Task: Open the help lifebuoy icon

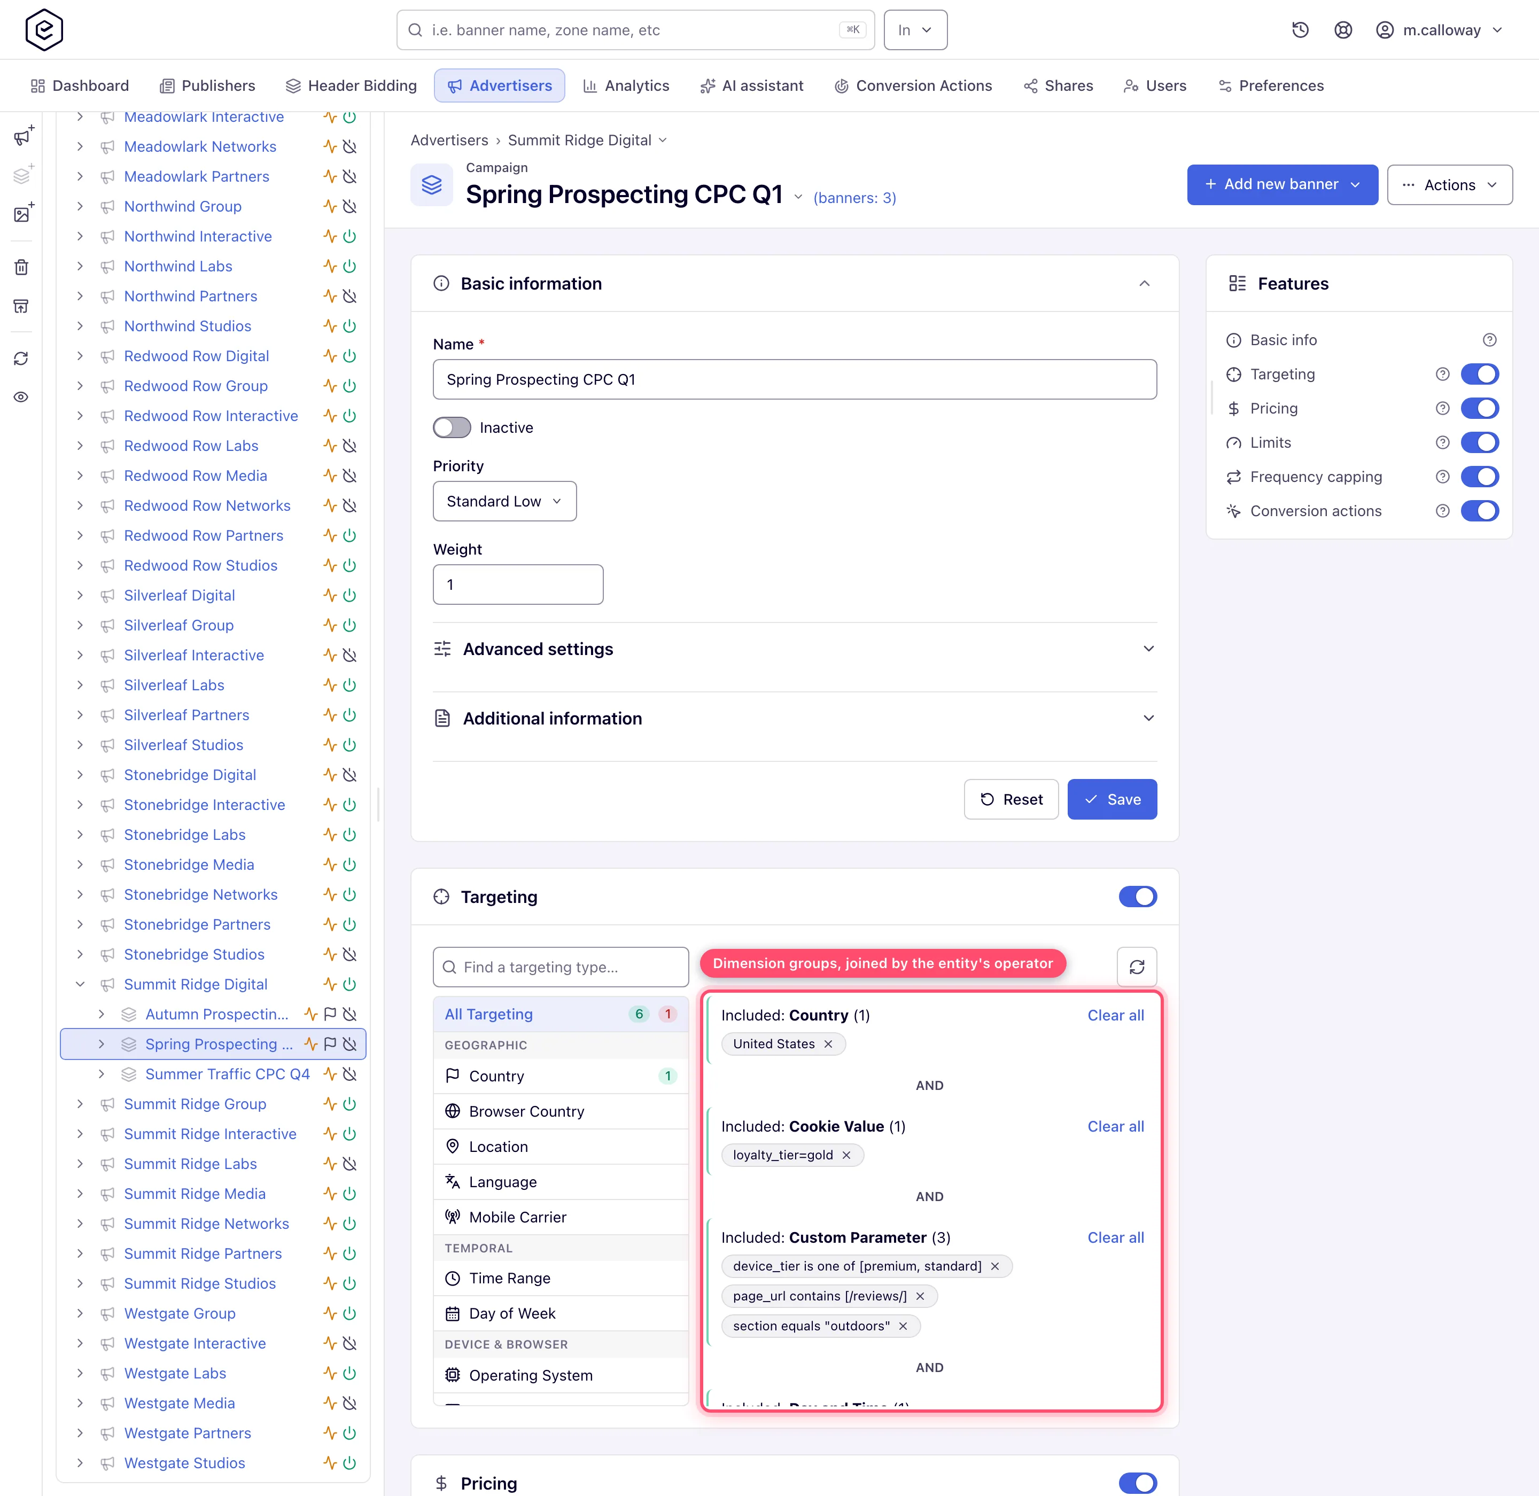Action: click(1343, 30)
